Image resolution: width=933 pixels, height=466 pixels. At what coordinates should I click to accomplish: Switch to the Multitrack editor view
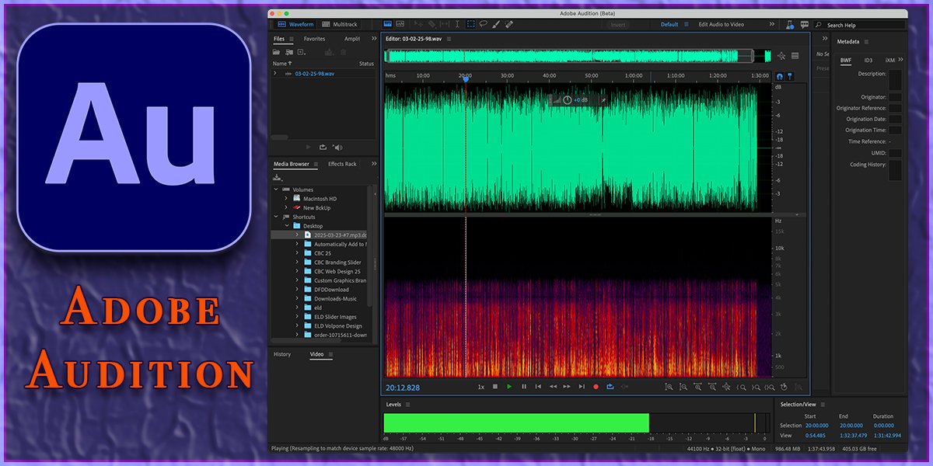pos(340,25)
